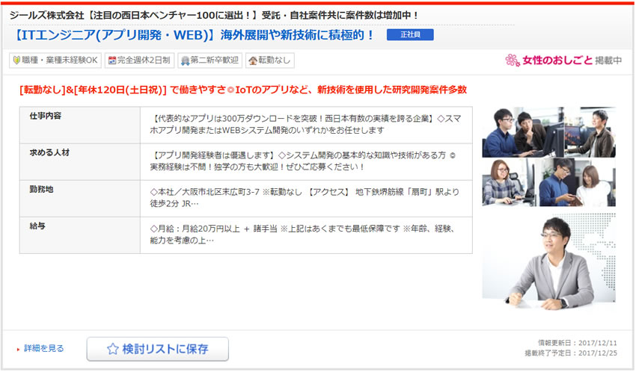Click the 給与 row header

click(80, 235)
